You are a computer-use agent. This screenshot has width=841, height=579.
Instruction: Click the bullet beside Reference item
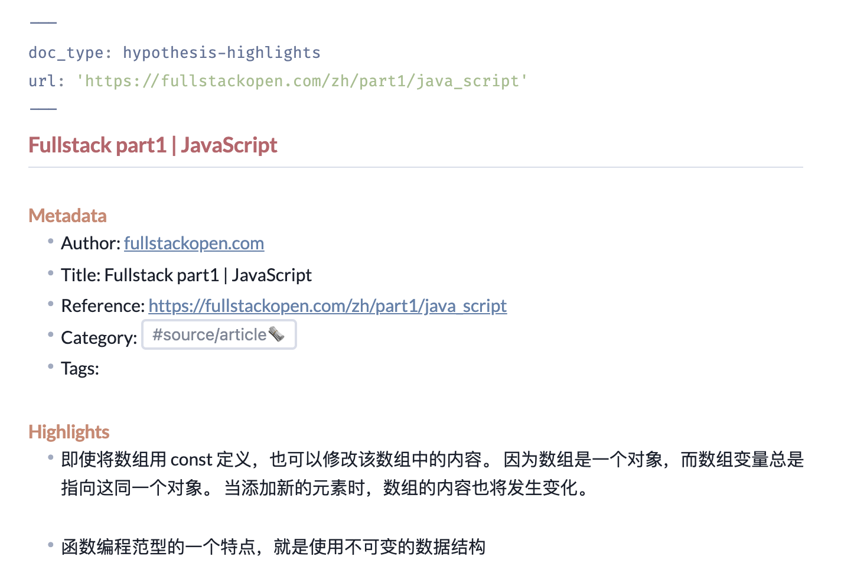click(x=51, y=304)
